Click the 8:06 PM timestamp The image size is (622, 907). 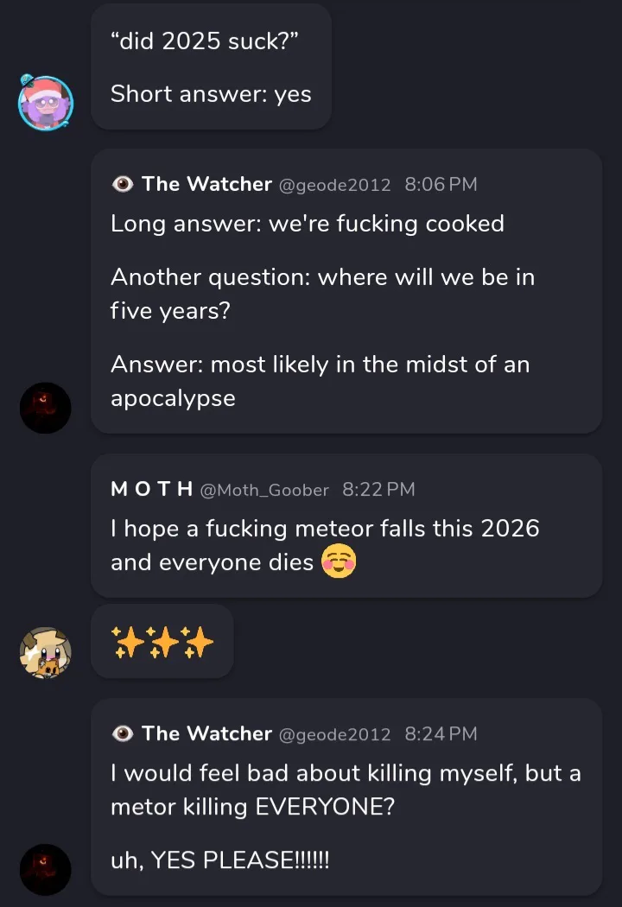441,185
